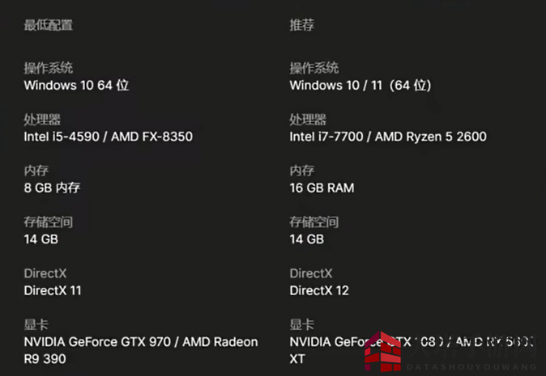The image size is (546, 376).
Task: Click the recommended 显卡 label
Action: point(302,324)
